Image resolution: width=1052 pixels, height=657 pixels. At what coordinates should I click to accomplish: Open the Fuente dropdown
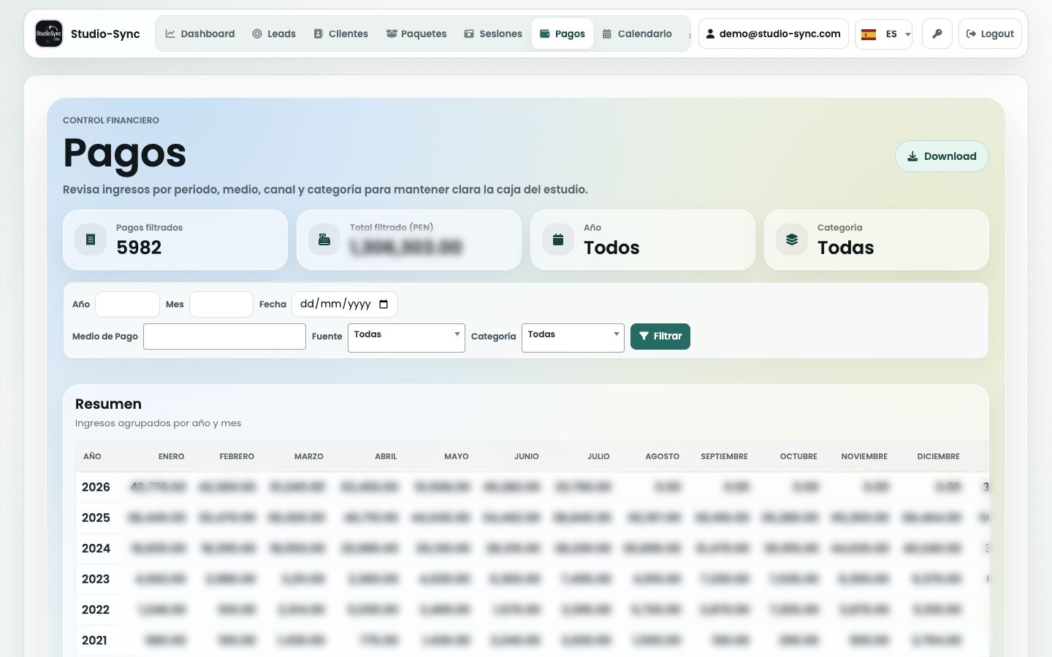point(406,337)
